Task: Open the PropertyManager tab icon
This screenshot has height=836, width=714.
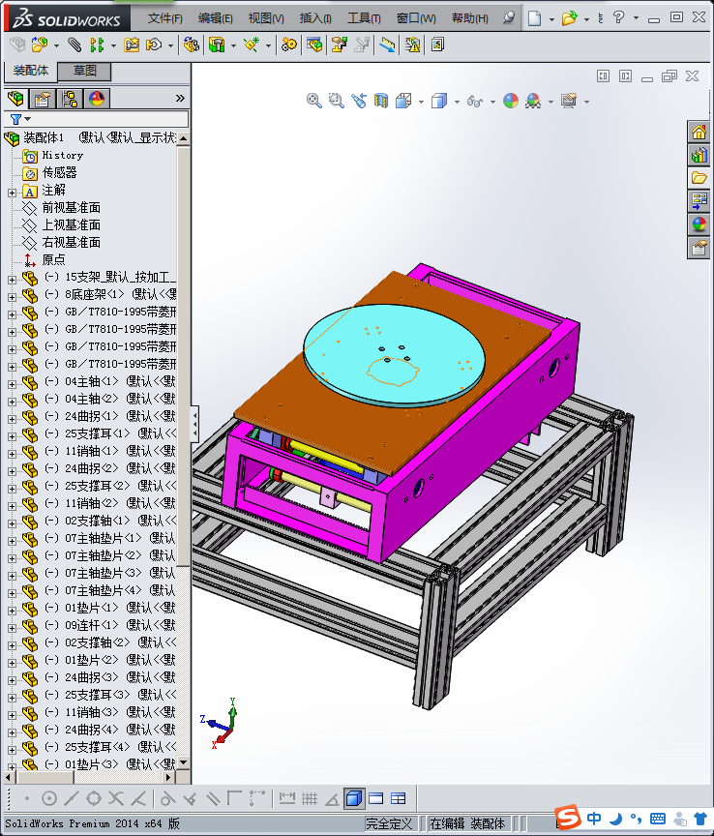Action: 43,99
